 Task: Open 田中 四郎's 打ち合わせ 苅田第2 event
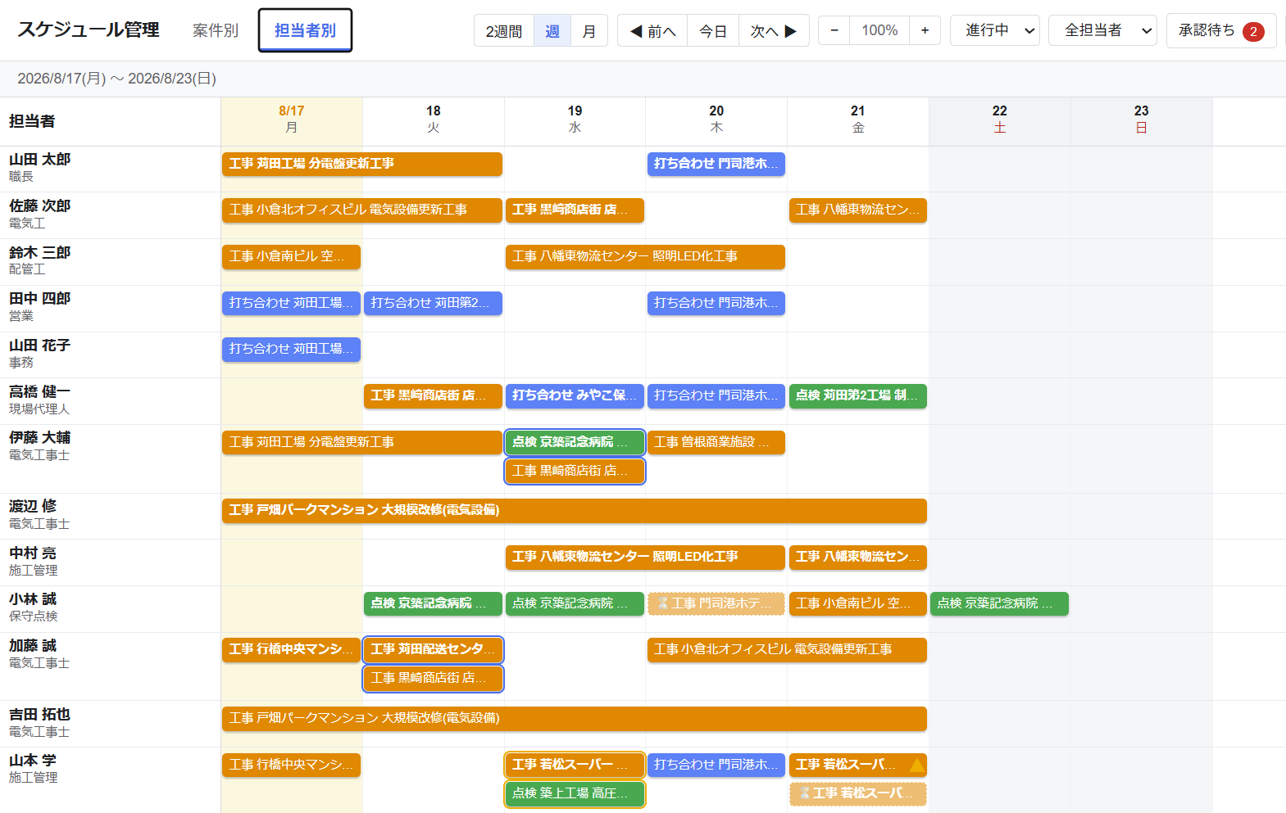click(433, 303)
